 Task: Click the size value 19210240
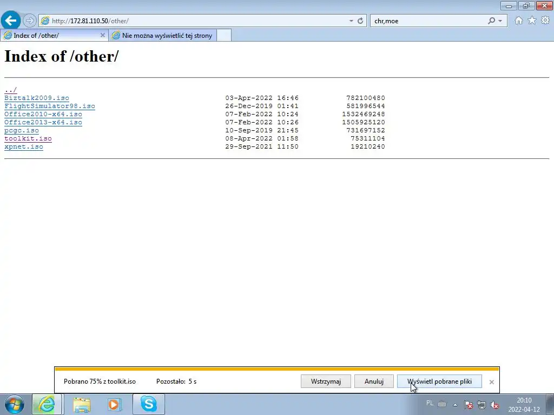pos(368,146)
